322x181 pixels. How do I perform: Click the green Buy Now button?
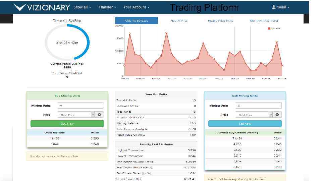coord(67,124)
